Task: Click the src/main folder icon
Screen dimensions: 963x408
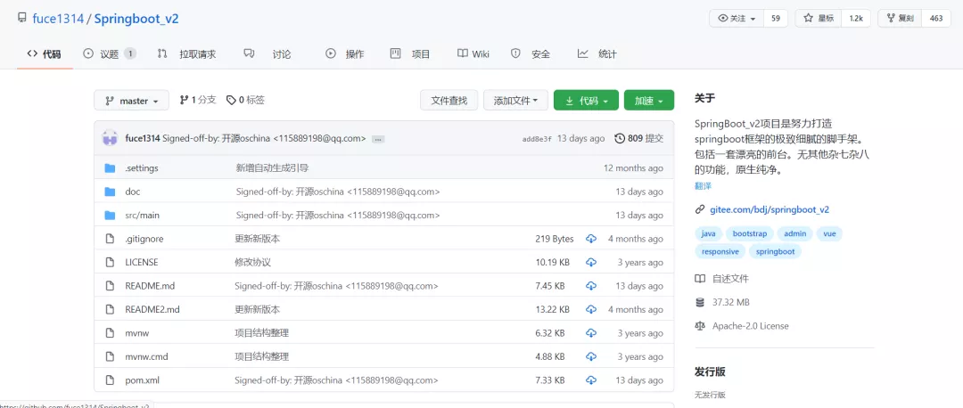Action: point(110,216)
